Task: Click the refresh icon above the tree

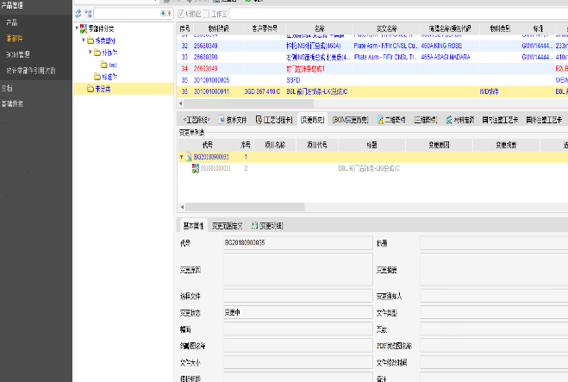Action: pos(78,14)
